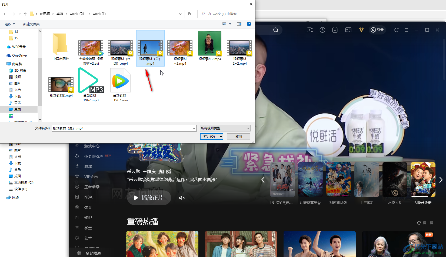
Task: Refresh the folder view in Open dialog
Action: 189,14
